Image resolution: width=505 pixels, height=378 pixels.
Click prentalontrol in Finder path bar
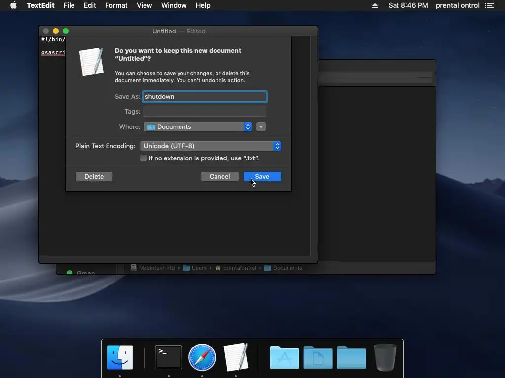coord(236,268)
